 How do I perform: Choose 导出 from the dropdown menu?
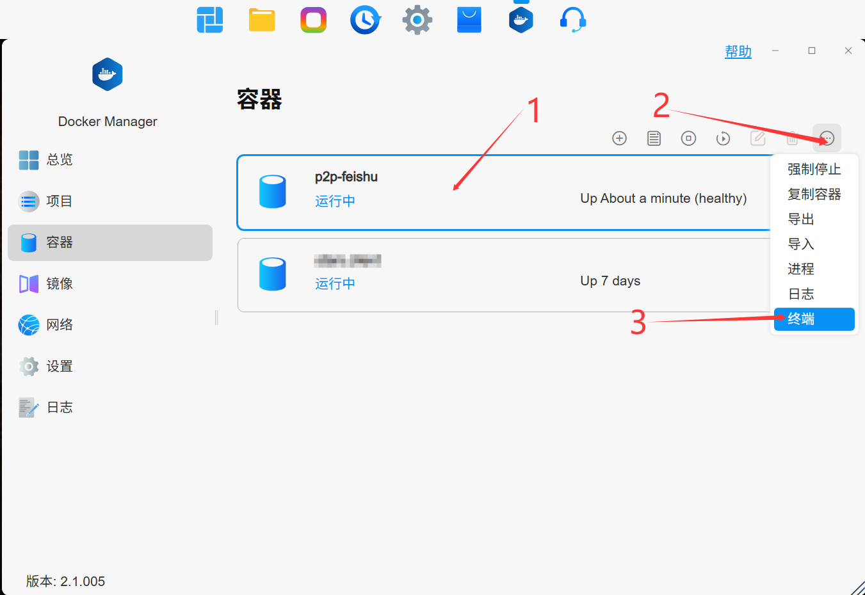click(814, 219)
